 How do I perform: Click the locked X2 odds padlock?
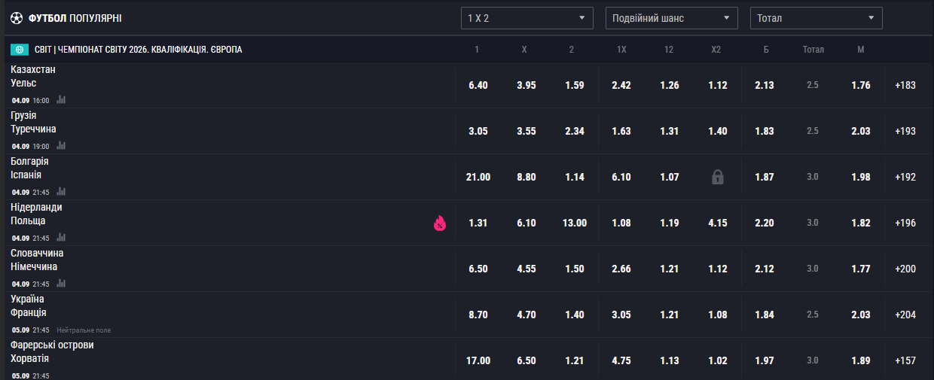point(717,177)
